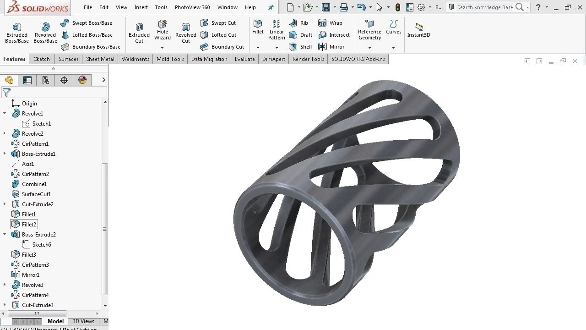Expand the Cut-Extrude2 feature node
The height and width of the screenshot is (330, 586).
coord(5,204)
